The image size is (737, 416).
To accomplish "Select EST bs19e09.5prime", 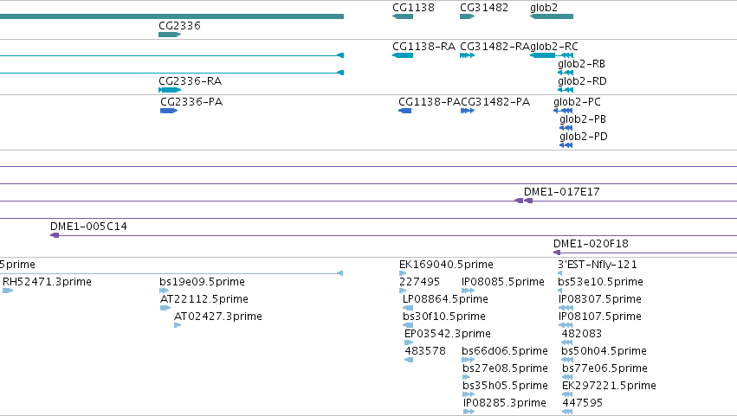I will [164, 291].
